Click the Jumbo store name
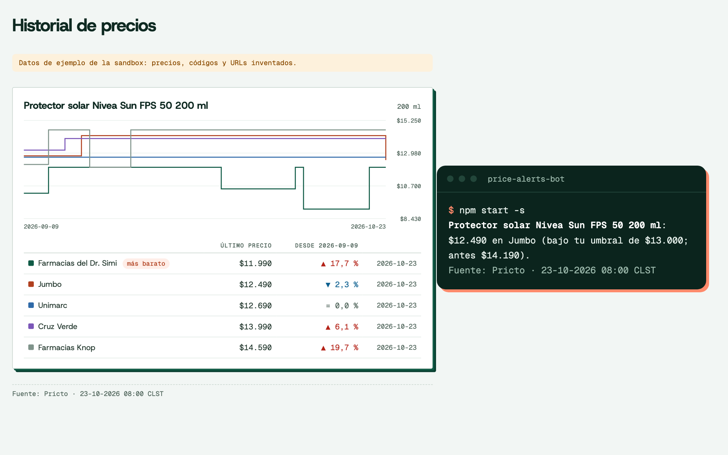Viewport: 728px width, 455px height. (x=50, y=284)
